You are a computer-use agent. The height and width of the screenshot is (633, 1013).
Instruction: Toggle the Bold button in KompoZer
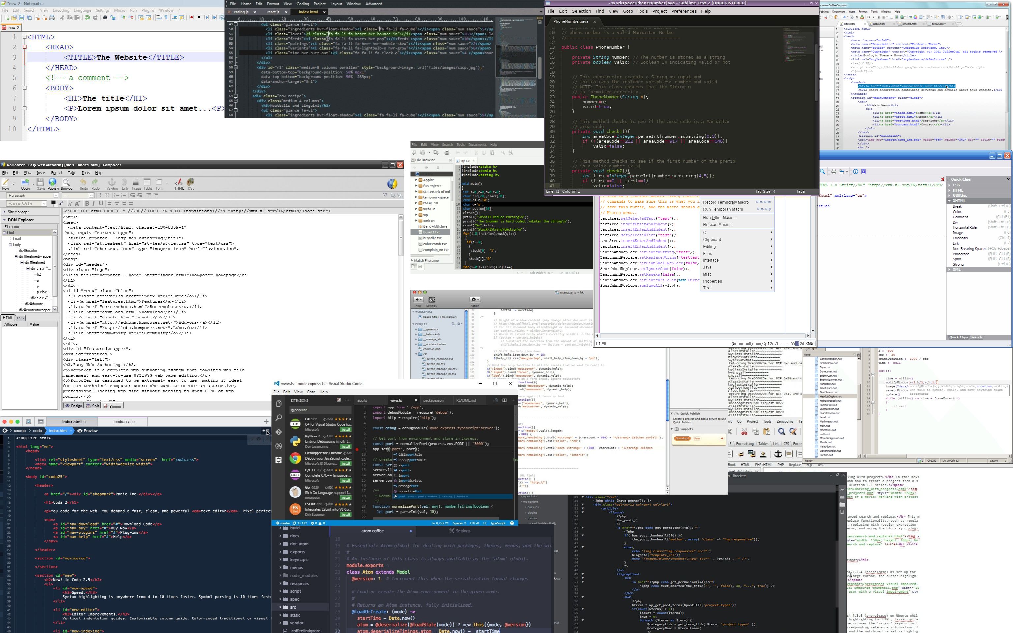coord(87,203)
